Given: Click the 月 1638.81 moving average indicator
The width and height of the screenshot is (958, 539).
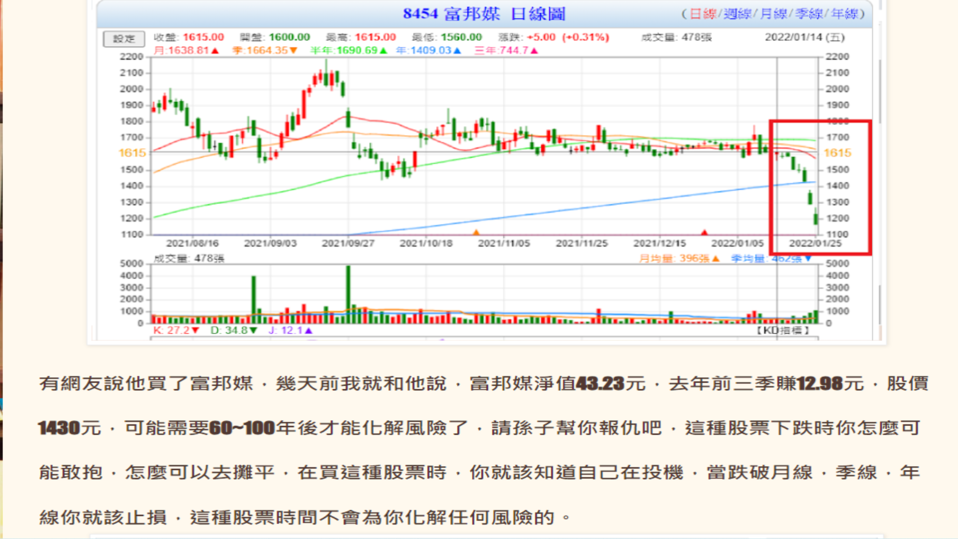Looking at the screenshot, I should pyautogui.click(x=186, y=50).
